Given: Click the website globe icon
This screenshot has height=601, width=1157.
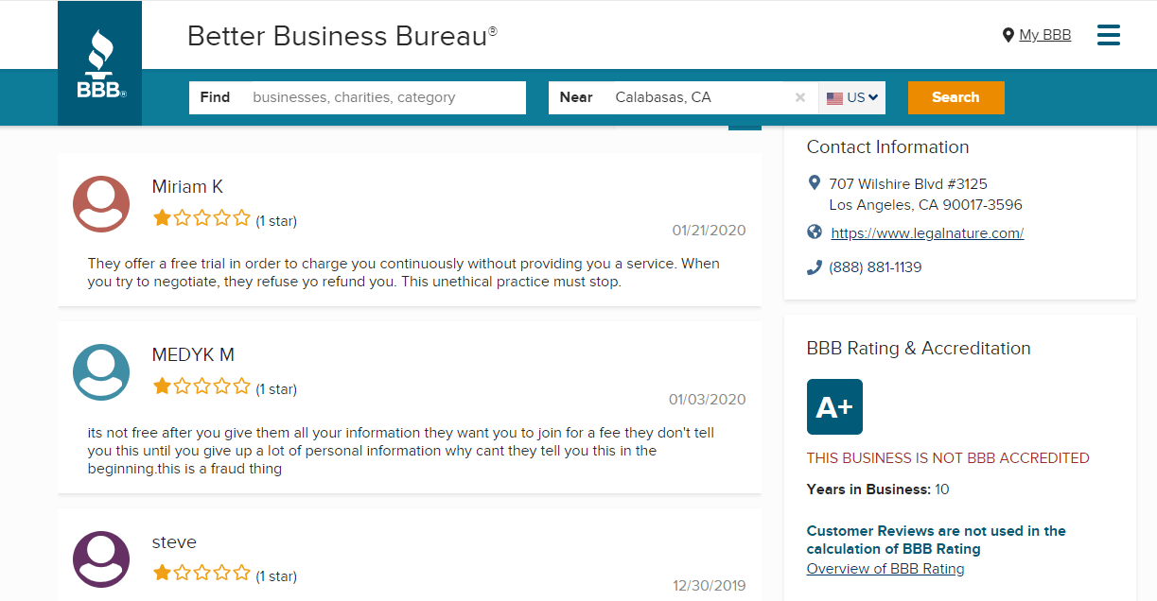Looking at the screenshot, I should (x=815, y=232).
